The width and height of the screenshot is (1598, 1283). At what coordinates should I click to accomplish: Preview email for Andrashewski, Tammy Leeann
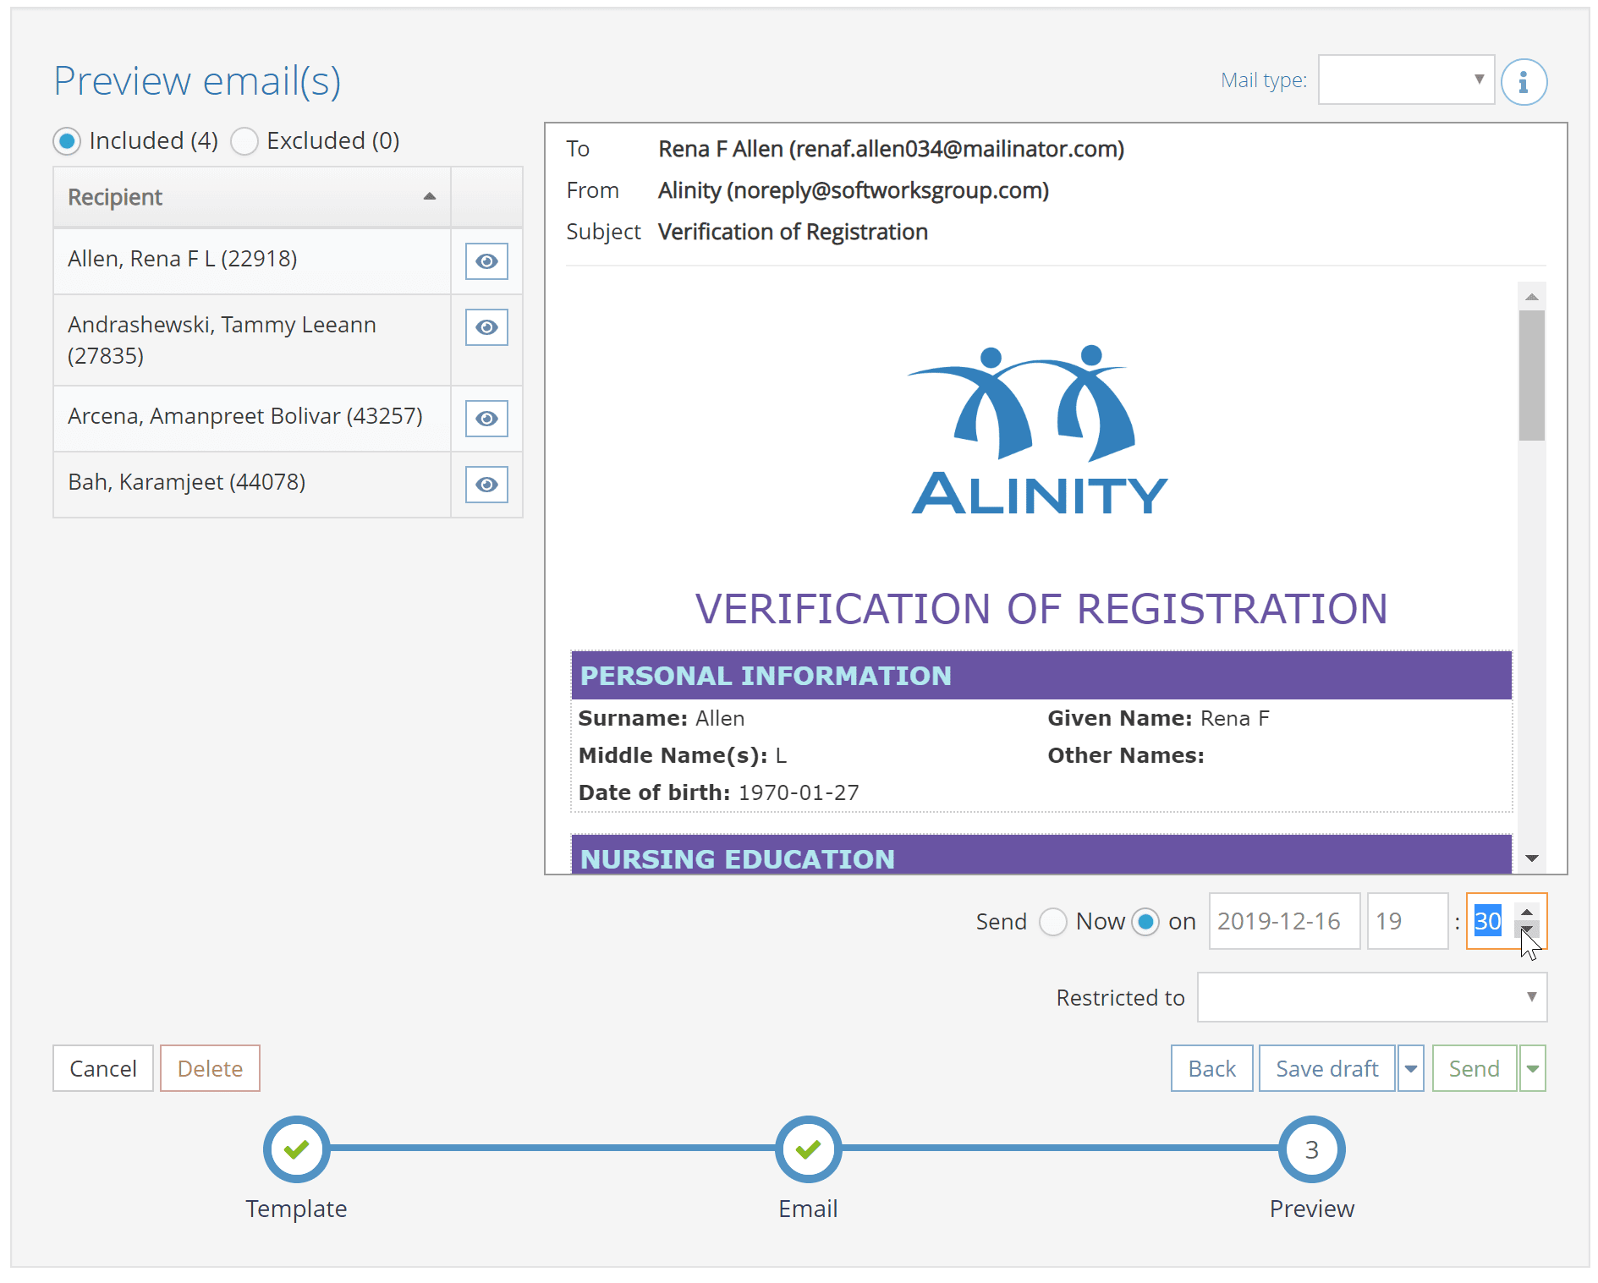(x=486, y=327)
